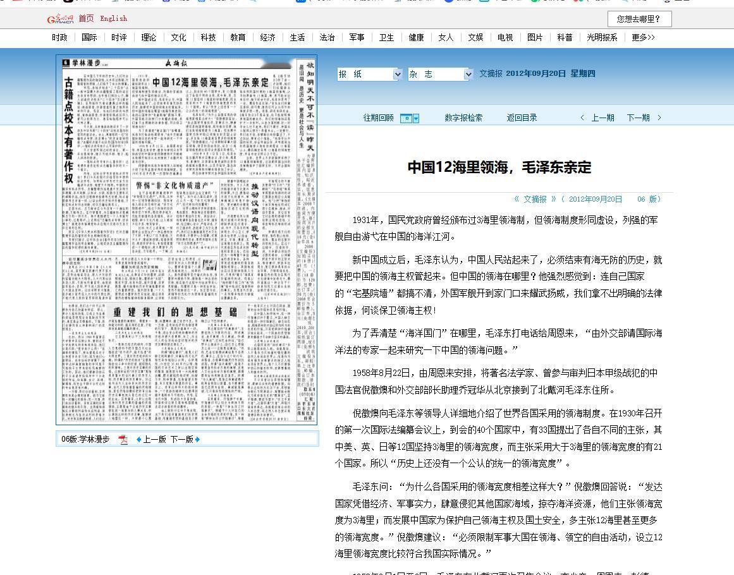Select the 军事 navigation item
The image size is (734, 575).
(357, 38)
